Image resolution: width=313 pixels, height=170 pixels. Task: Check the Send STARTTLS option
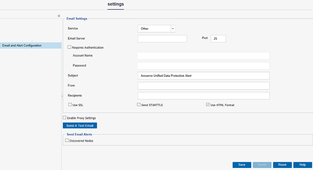click(139, 105)
